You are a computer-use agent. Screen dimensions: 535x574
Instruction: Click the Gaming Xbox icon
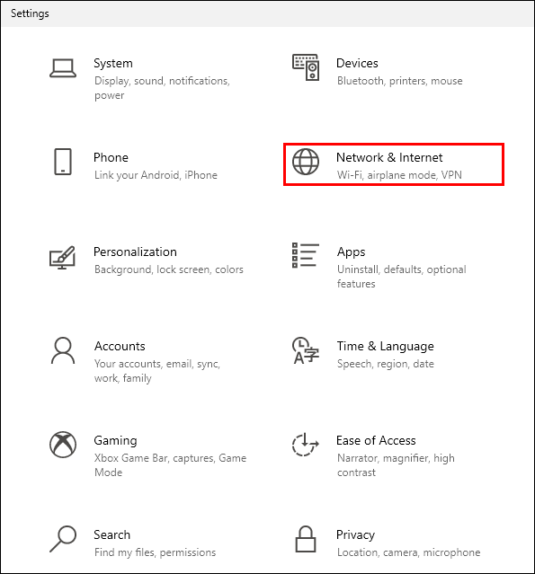pyautogui.click(x=63, y=445)
